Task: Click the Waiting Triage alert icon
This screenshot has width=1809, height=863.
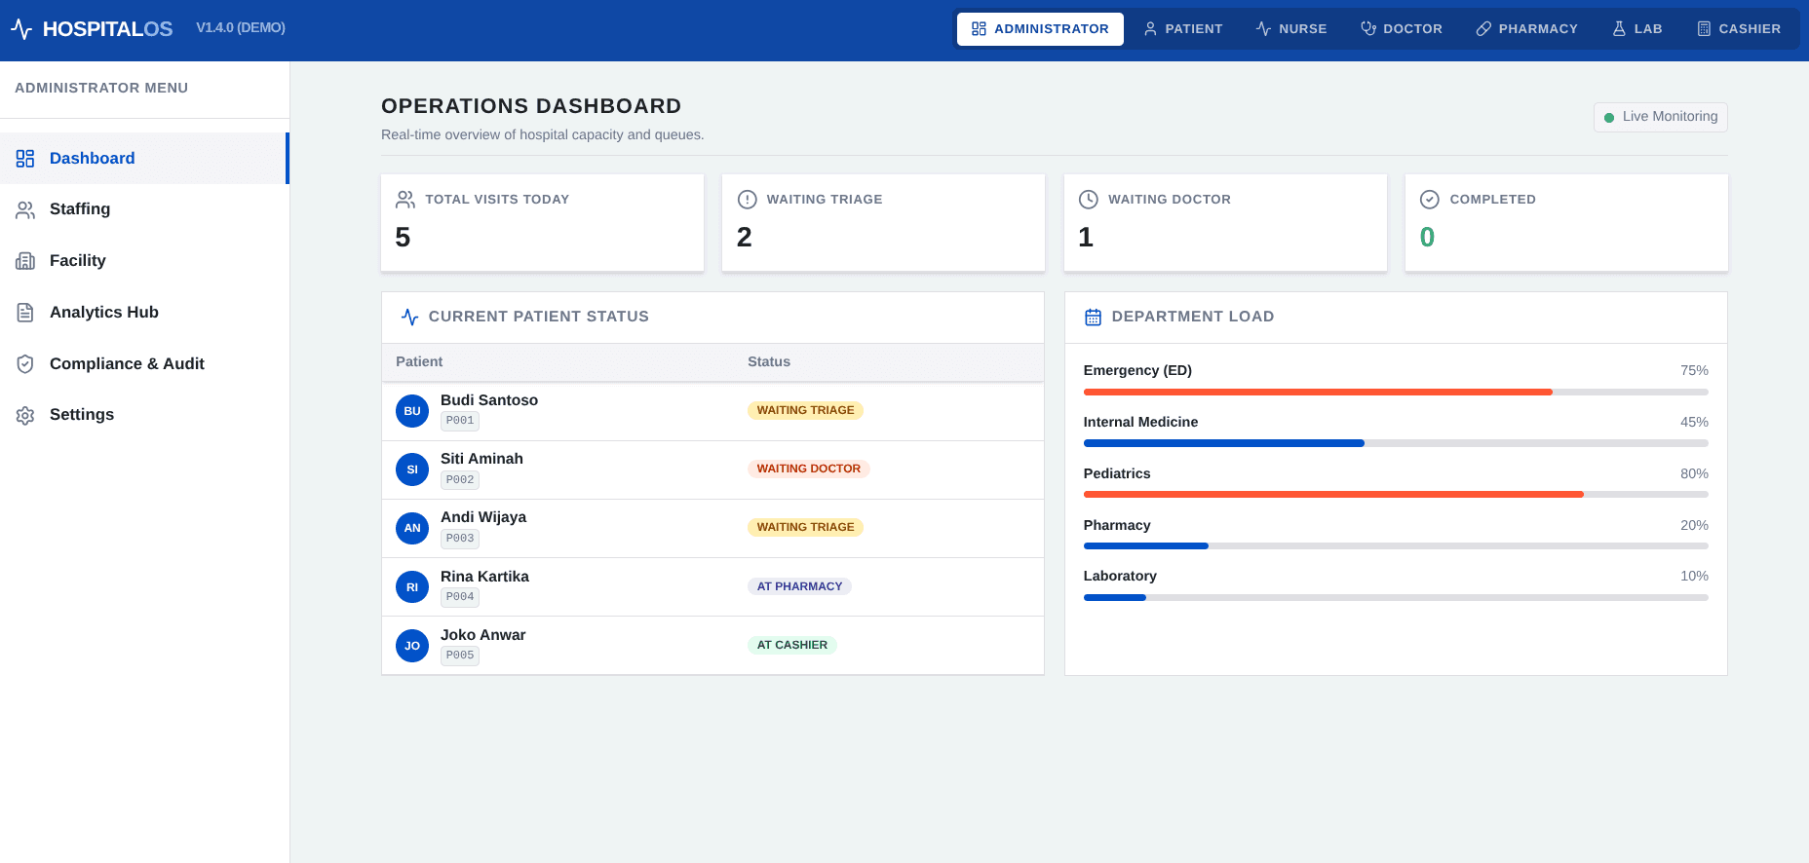Action: [748, 200]
